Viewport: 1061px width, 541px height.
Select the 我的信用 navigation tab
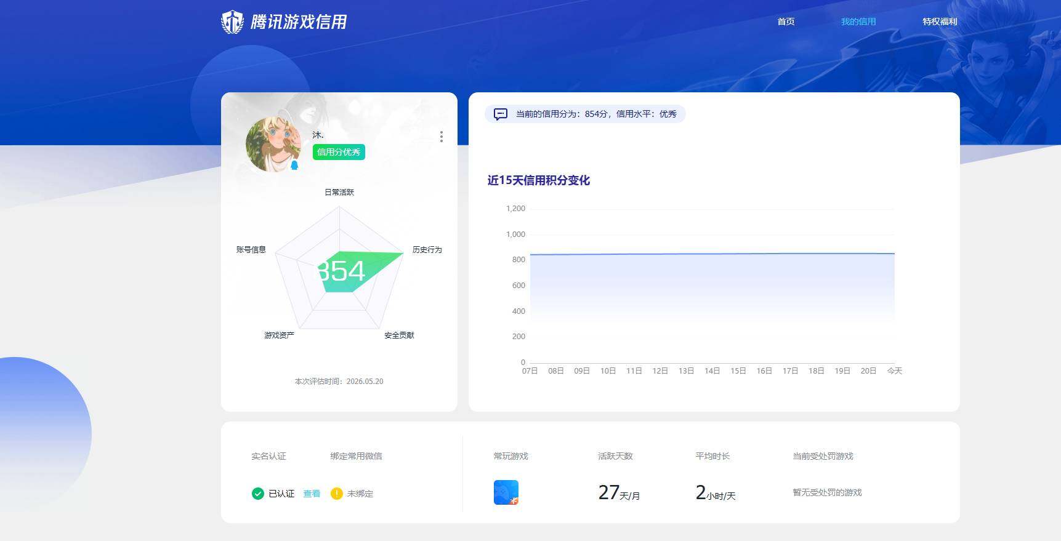(858, 22)
